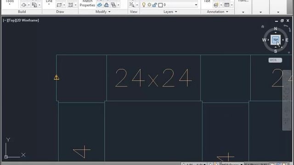Choose the rectangle tool in Draw panel
Screen dimensions: 294x165
[x=59, y=5]
